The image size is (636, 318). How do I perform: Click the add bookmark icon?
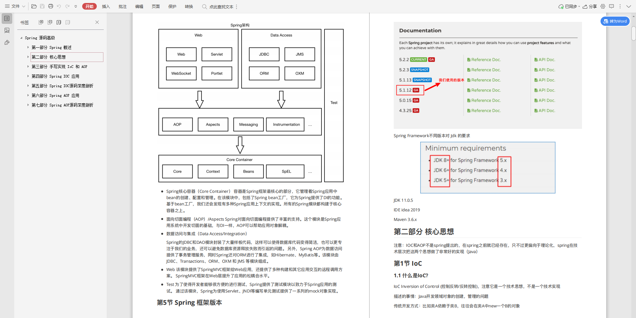59,22
